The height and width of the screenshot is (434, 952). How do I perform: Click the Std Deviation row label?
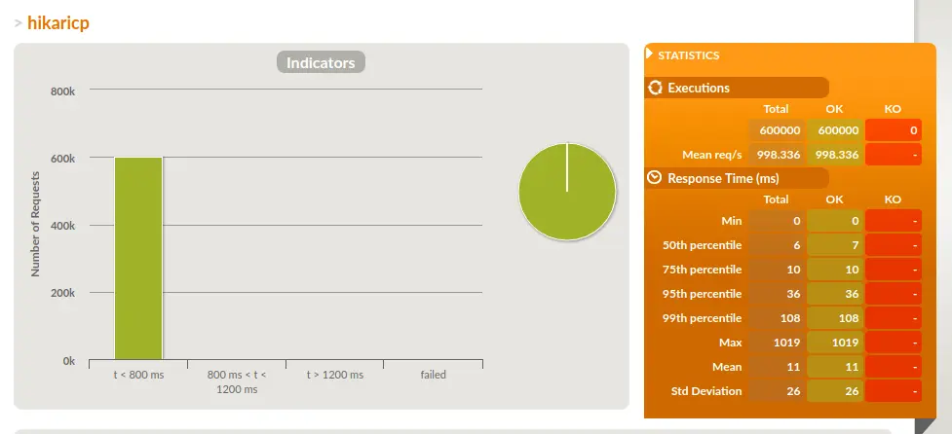coord(706,391)
